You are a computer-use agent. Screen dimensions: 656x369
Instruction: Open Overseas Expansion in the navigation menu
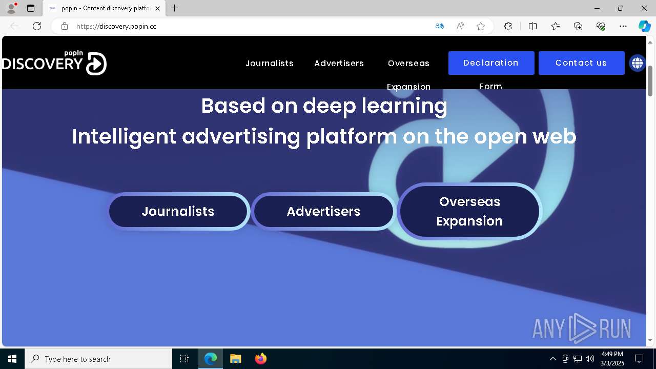click(408, 75)
